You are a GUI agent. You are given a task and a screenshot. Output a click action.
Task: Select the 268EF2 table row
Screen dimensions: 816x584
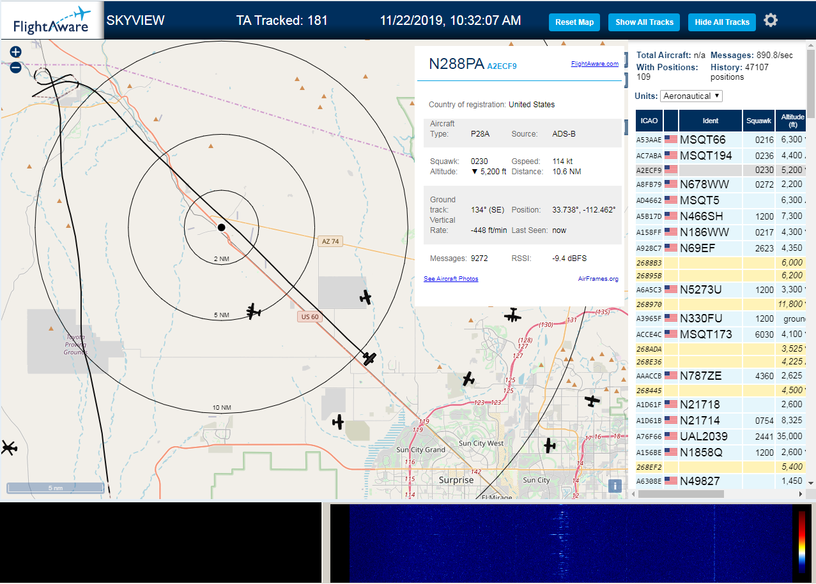pyautogui.click(x=721, y=467)
